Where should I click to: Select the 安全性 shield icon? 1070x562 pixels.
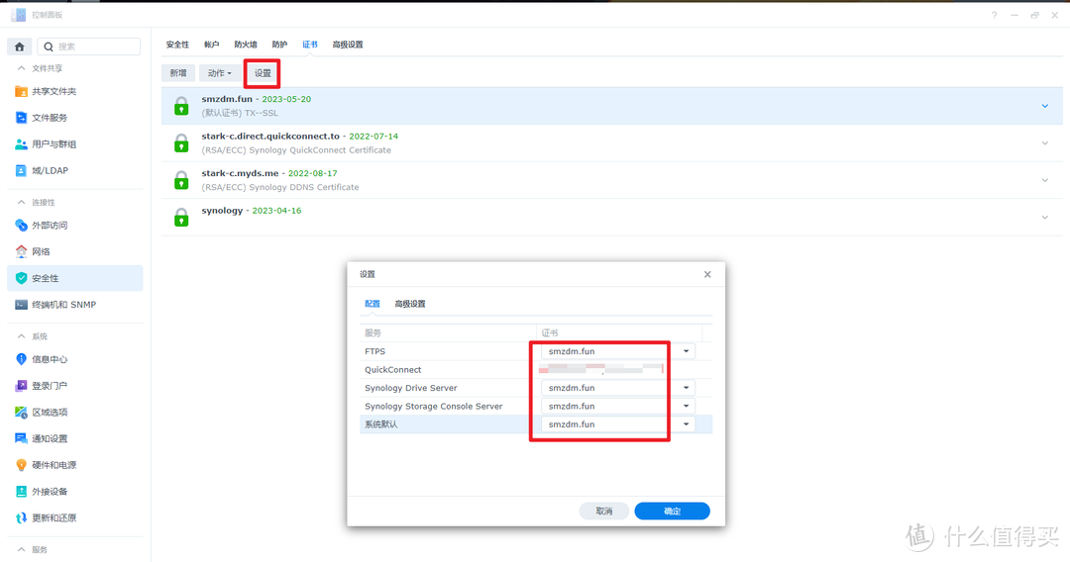[x=21, y=278]
